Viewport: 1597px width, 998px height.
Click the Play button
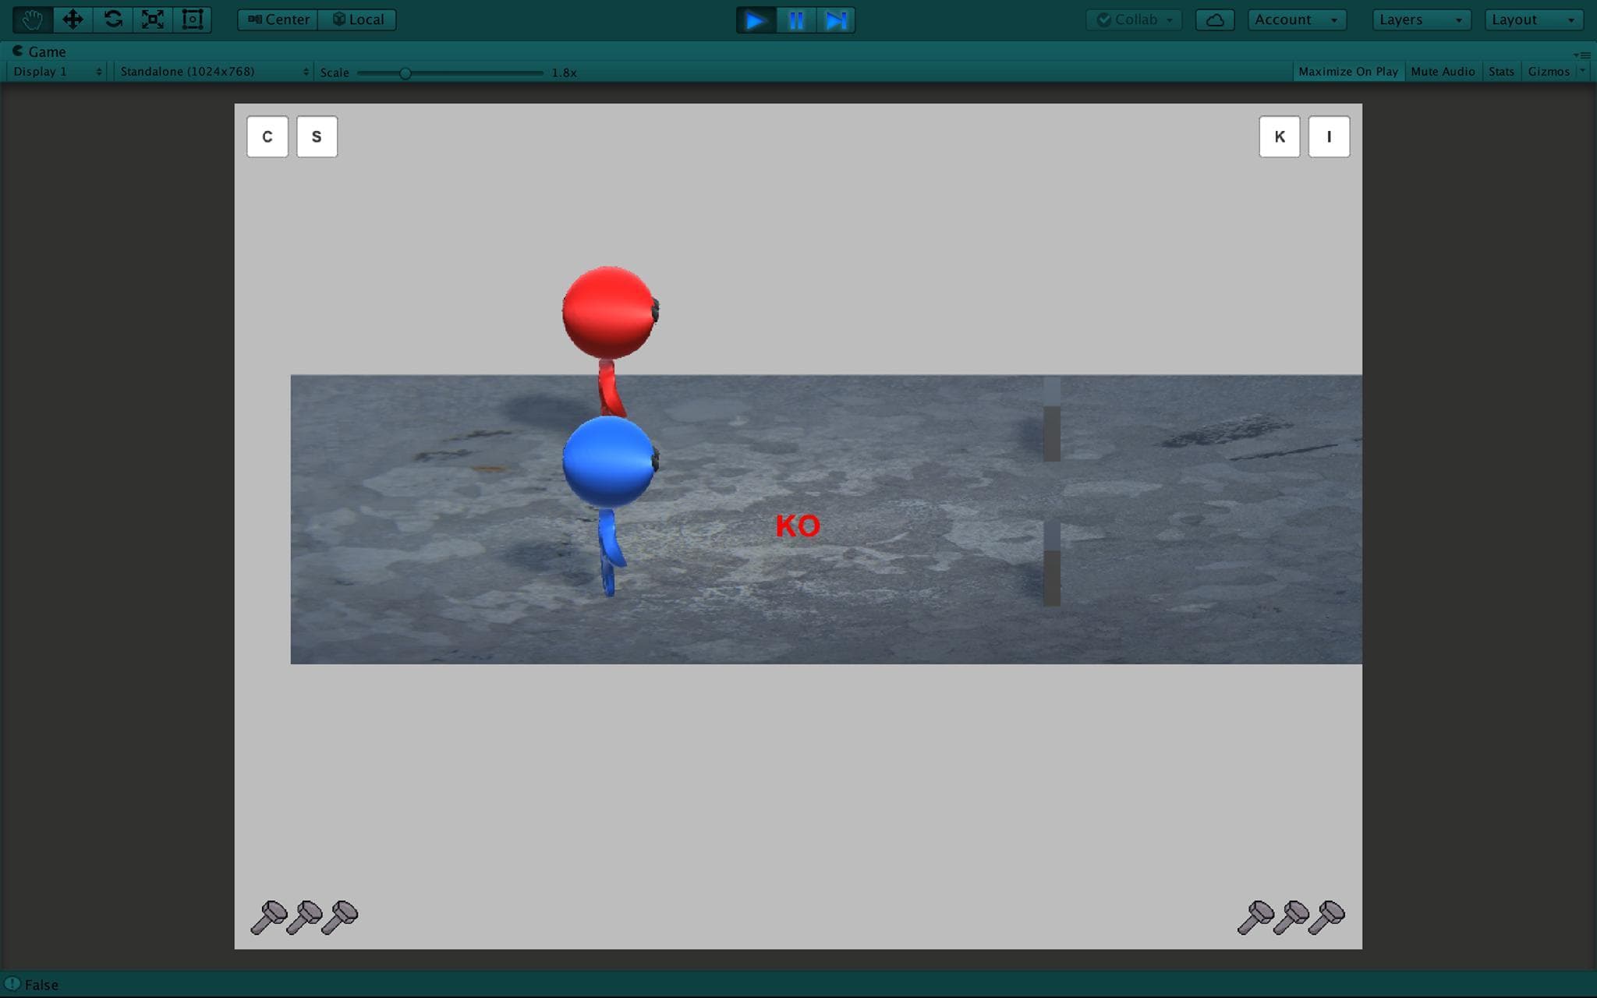(756, 20)
